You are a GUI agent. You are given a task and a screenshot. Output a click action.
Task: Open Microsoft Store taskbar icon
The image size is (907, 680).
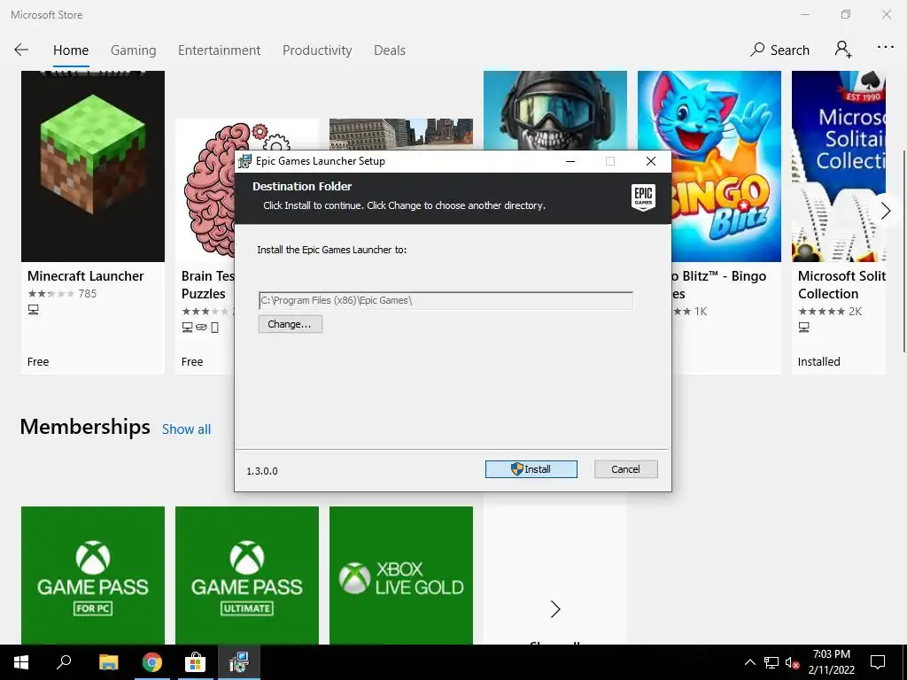[195, 662]
